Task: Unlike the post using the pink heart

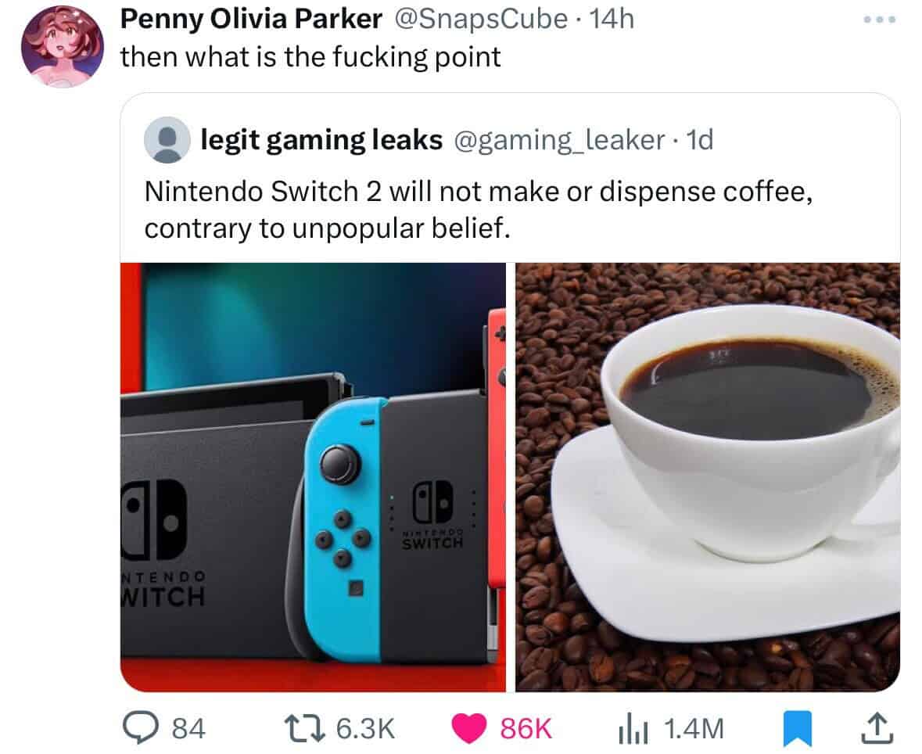Action: pyautogui.click(x=468, y=728)
